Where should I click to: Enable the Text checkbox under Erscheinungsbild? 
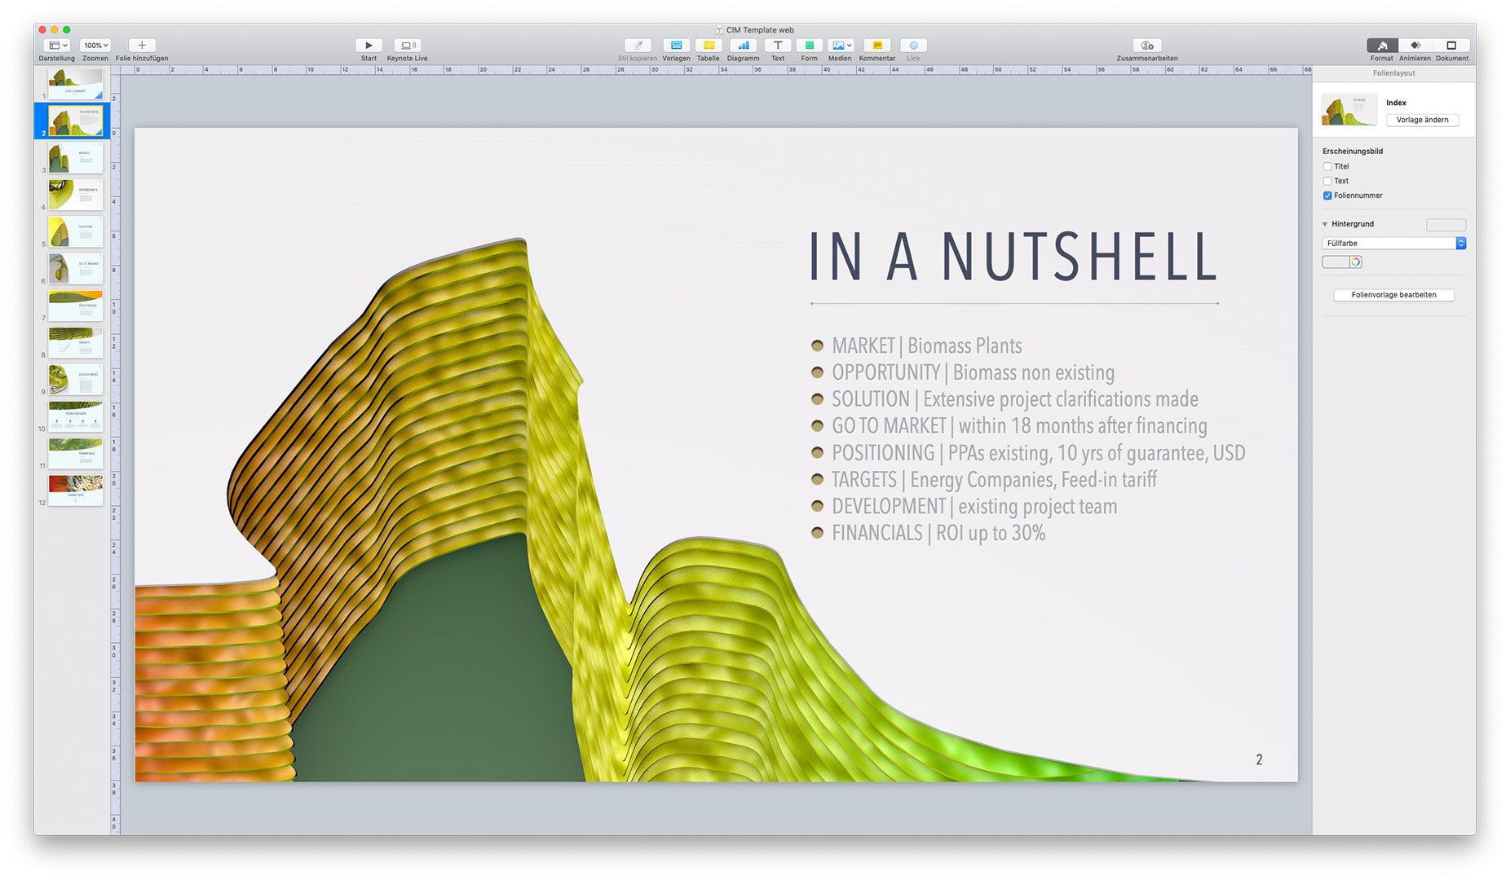pos(1327,181)
